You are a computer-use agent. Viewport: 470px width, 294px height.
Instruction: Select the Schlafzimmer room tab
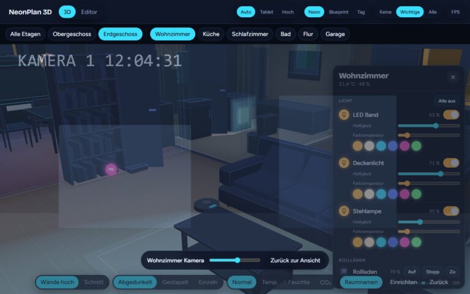tap(250, 34)
